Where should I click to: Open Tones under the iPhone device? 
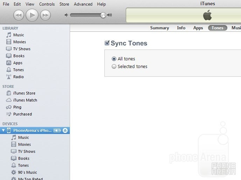(20, 165)
